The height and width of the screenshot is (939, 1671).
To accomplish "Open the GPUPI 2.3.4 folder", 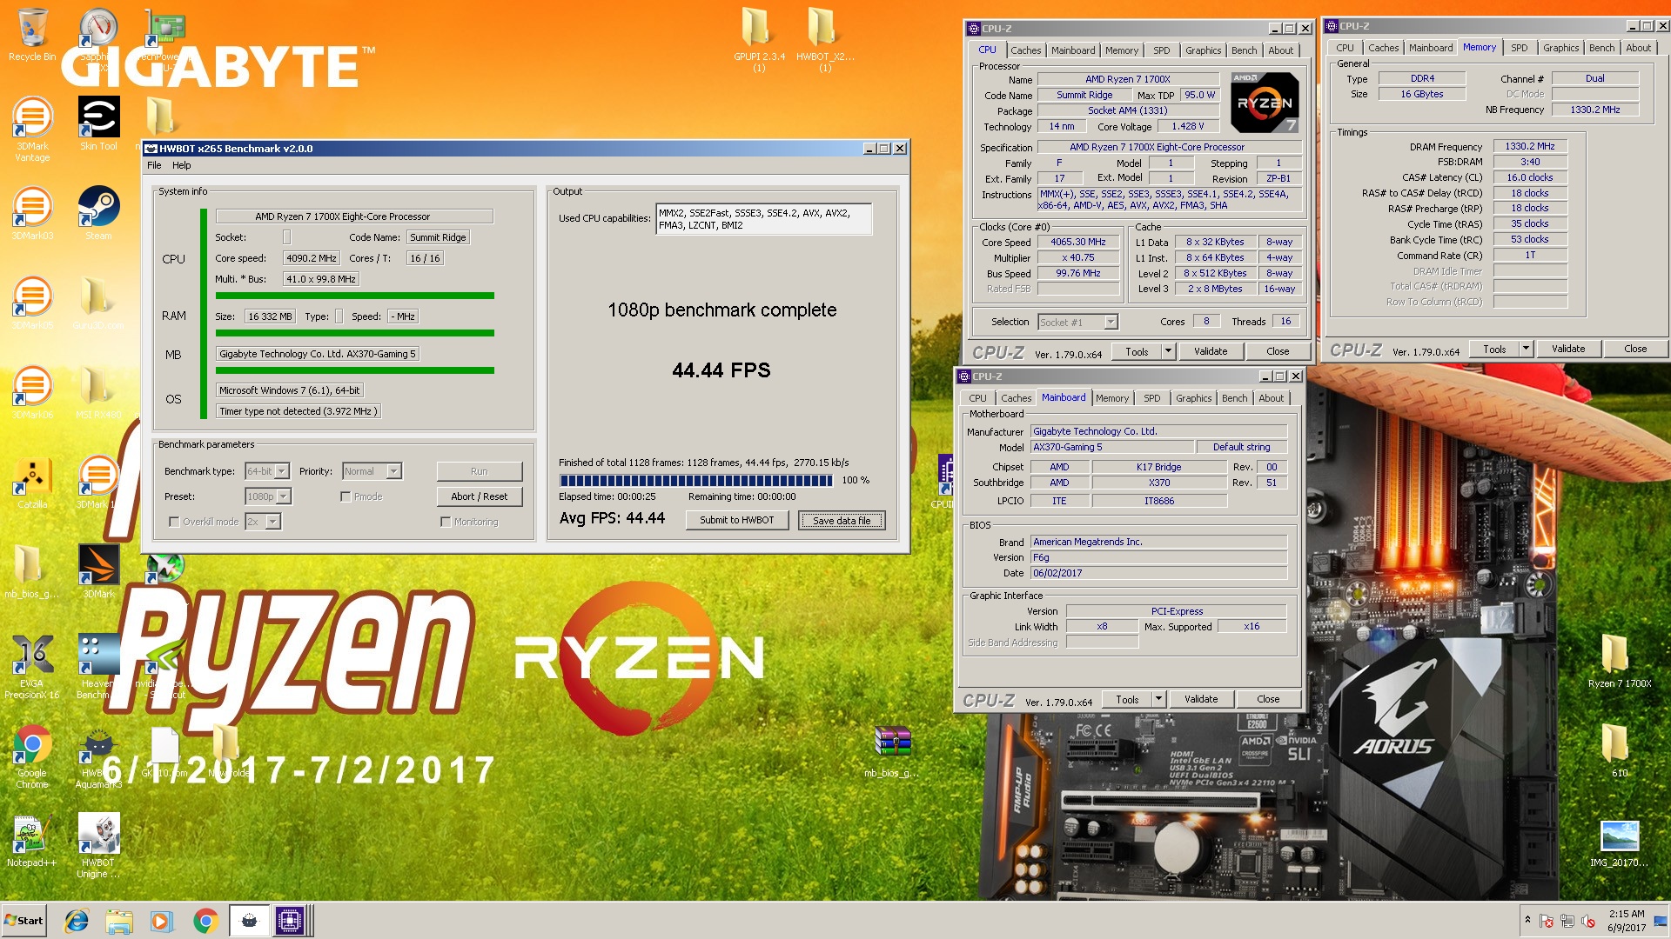I will tap(759, 39).
